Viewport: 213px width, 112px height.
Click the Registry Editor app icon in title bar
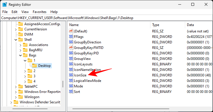(5, 4)
